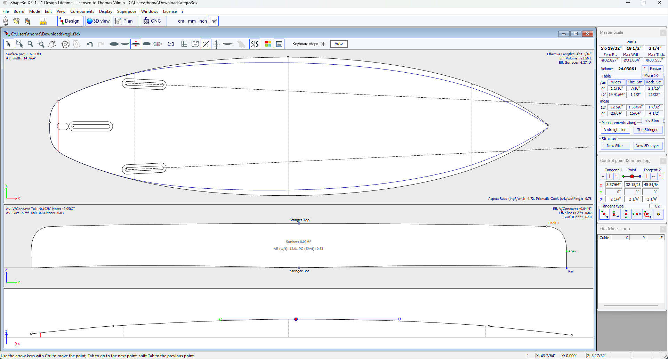Open the multicolor squares icon

tap(268, 44)
